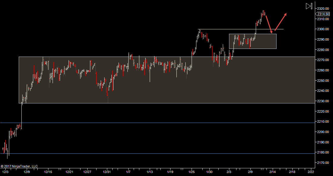This screenshot has width=333, height=176.
Task: Click the 2170.00 price axis label
Action: click(323, 163)
